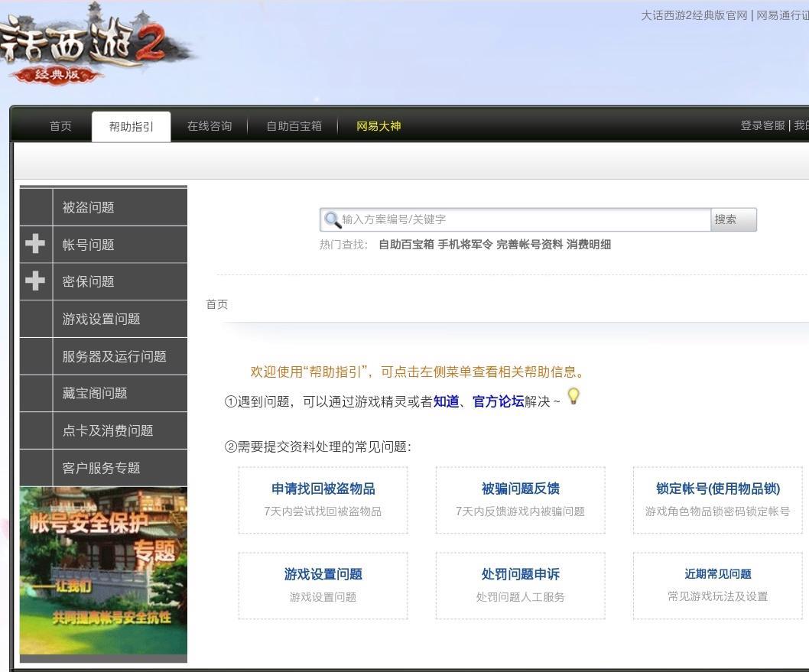The width and height of the screenshot is (809, 672).
Task: Select the 帮助指引 tab
Action: coord(131,126)
